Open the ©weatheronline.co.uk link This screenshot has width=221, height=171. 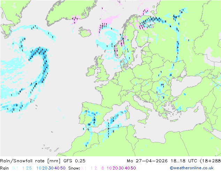[x=192, y=168]
